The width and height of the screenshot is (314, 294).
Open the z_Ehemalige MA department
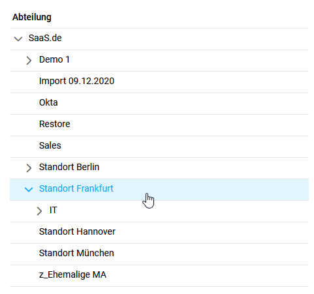coord(72,274)
